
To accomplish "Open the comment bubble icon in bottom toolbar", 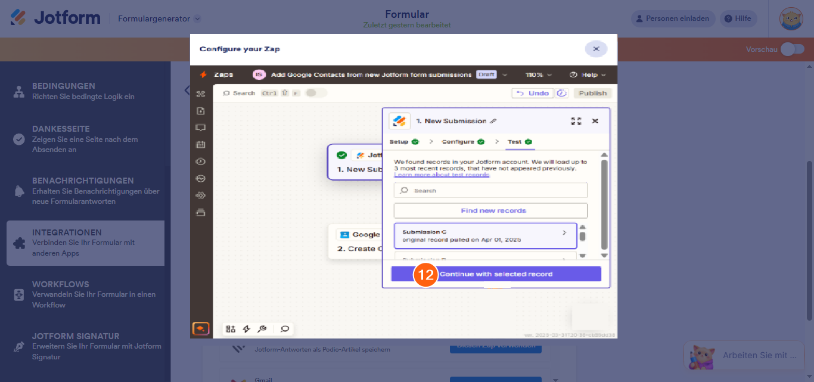I will pos(284,328).
